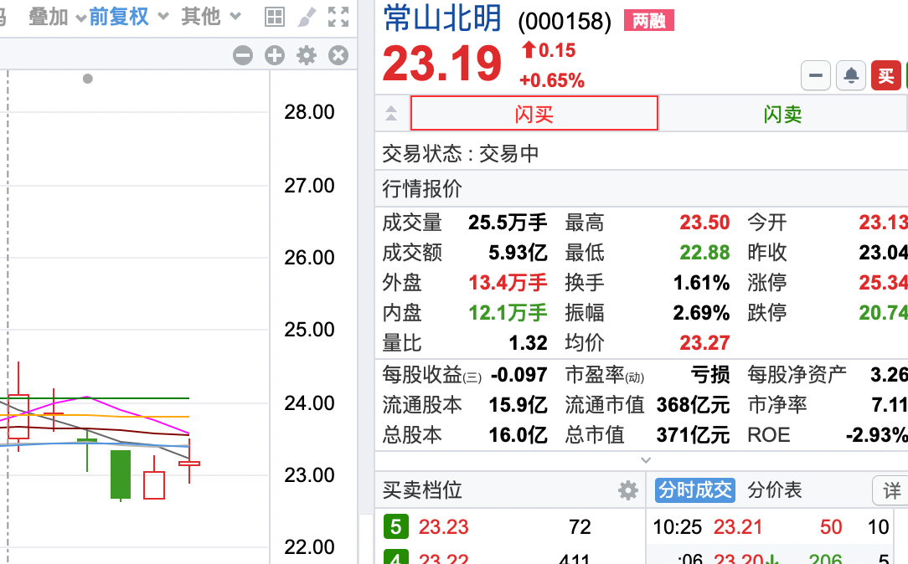Click the 两融 margin trading badge
The width and height of the screenshot is (908, 564).
649,21
